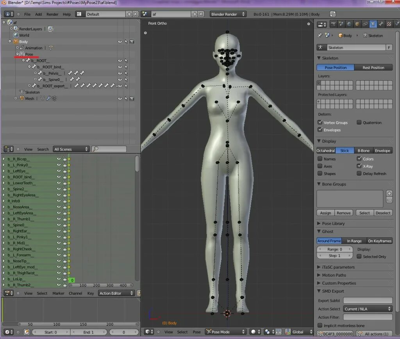Collapse the Skeleton panel header

point(330,58)
